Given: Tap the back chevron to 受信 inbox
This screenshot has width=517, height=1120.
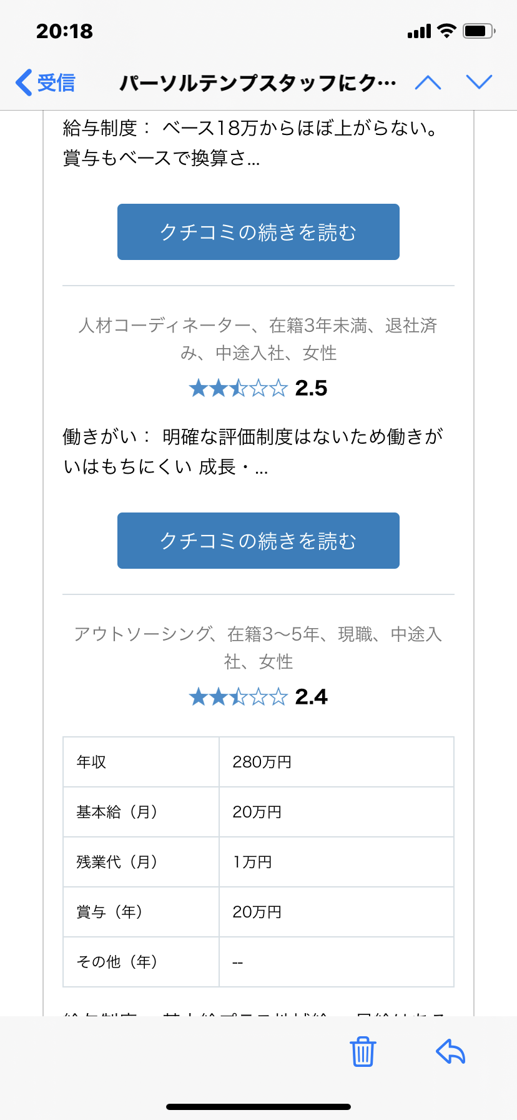Looking at the screenshot, I should pyautogui.click(x=24, y=82).
